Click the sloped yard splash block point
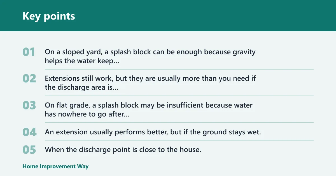Viewport: 336px width, 176px height. pos(150,56)
